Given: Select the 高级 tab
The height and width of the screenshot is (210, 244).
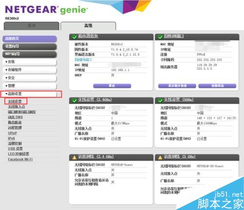Looking at the screenshot, I should point(88,26).
